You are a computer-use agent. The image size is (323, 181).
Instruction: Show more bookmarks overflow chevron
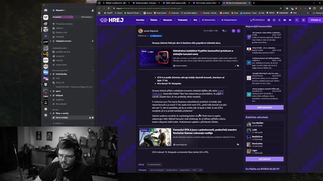[308, 13]
